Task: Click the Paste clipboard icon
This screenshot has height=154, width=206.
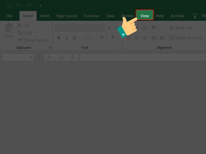Action: (x=10, y=28)
